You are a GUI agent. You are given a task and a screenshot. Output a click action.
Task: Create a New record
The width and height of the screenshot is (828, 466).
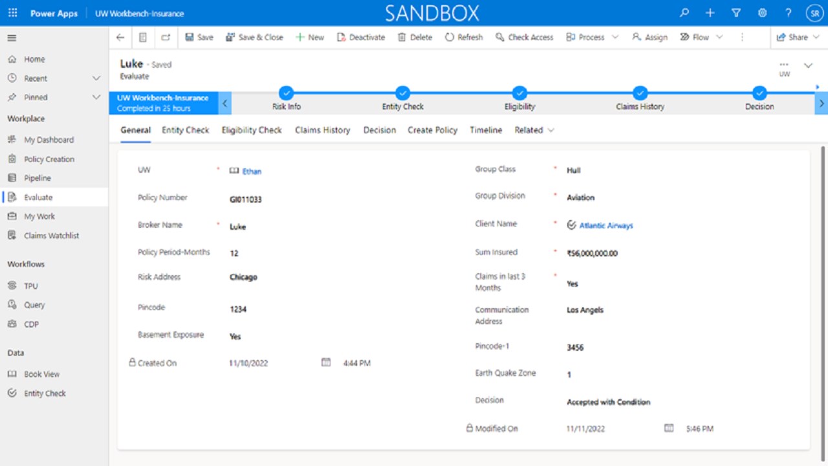pyautogui.click(x=310, y=38)
